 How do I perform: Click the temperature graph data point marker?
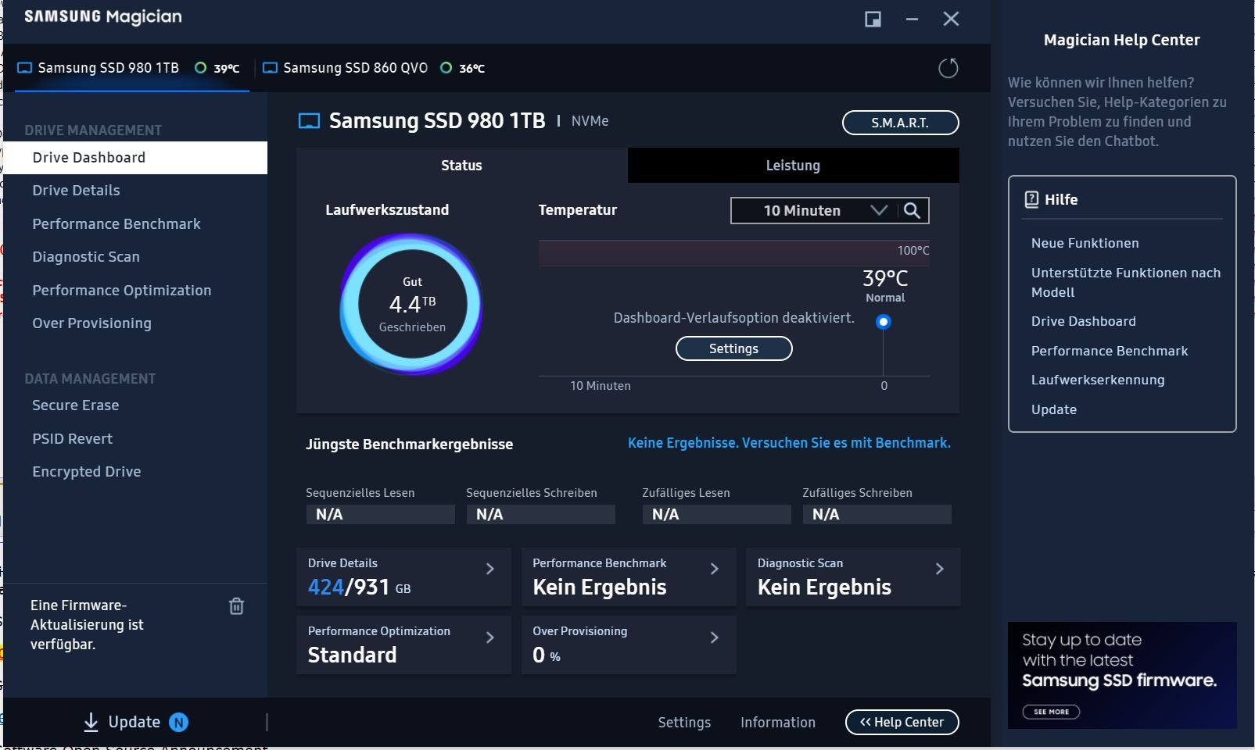[883, 322]
